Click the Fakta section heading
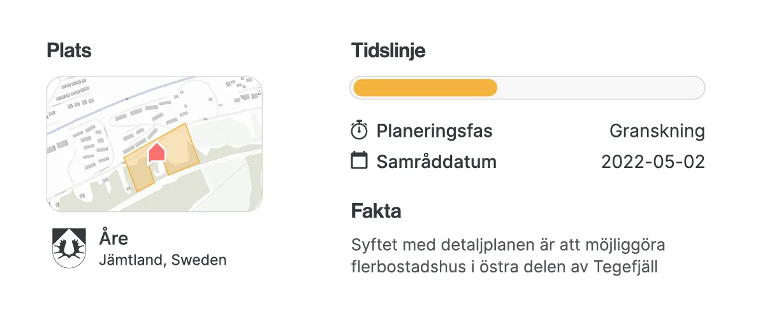 pos(375,211)
